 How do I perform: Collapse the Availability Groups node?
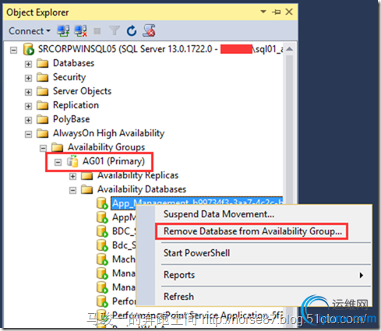(x=43, y=148)
